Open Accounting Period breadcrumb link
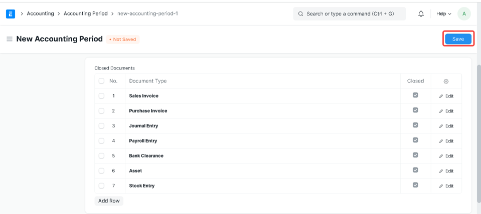Viewport: 481px width, 214px height. click(85, 13)
